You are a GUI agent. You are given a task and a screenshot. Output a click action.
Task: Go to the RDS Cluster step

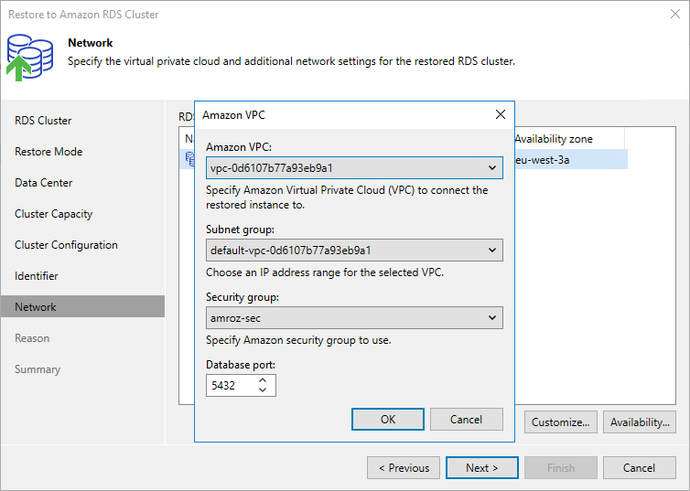[x=43, y=121]
